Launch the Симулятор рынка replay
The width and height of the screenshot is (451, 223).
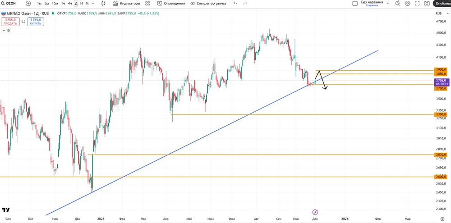(x=208, y=4)
